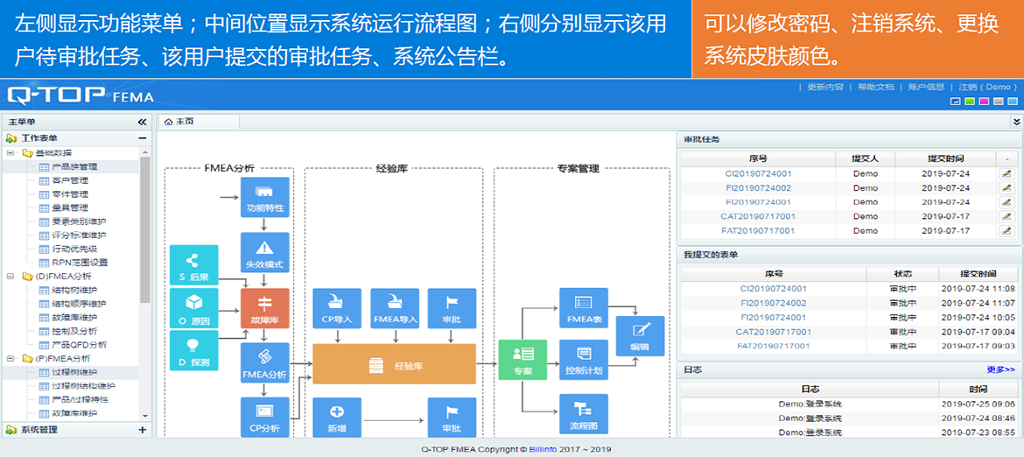The height and width of the screenshot is (457, 1024).
Task: Collapse the 工作表单 accordion section
Action: tap(143, 138)
